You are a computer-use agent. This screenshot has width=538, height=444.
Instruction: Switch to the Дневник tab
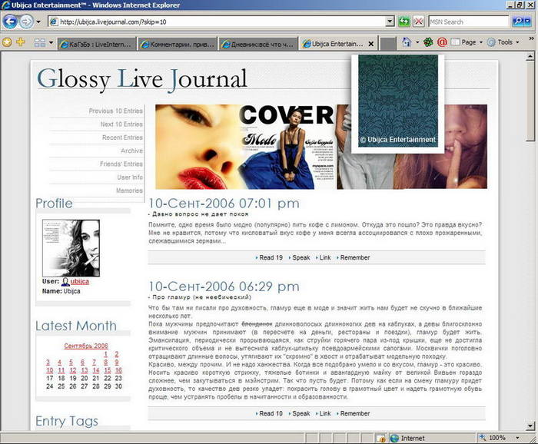(x=258, y=44)
